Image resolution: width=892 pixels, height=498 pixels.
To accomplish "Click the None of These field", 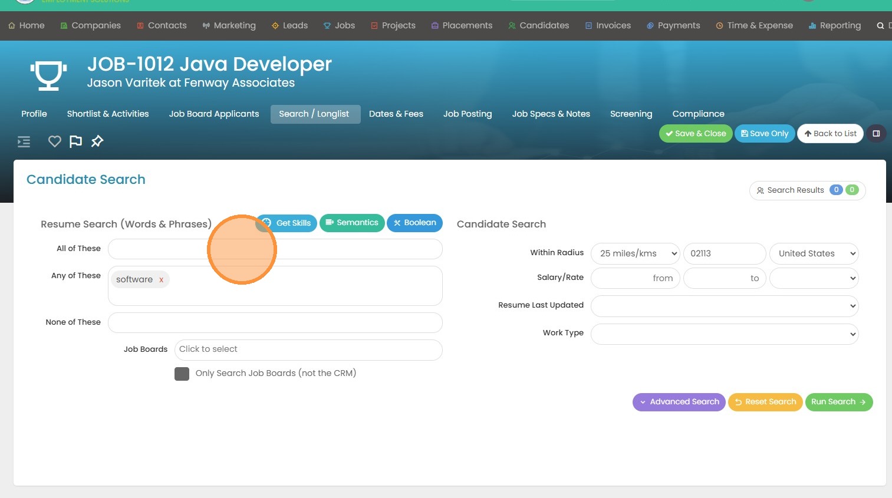I will pyautogui.click(x=275, y=322).
